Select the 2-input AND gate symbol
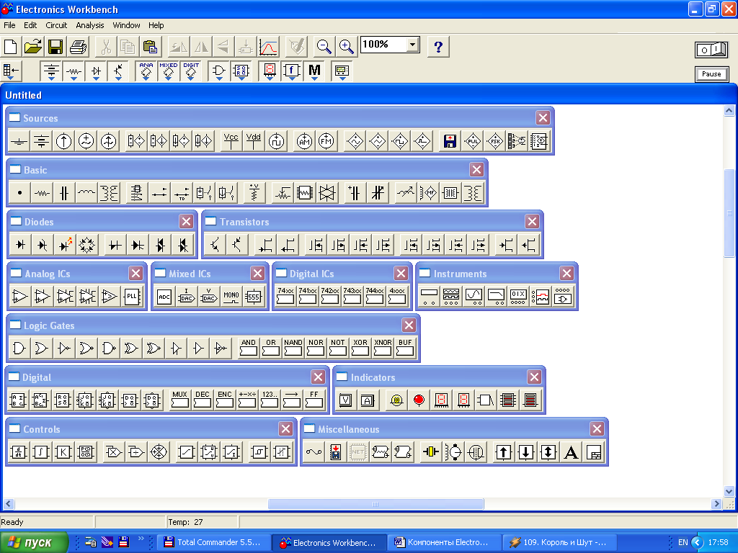 click(x=19, y=348)
